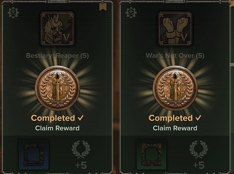Image resolution: width=234 pixels, height=174 pixels.
Task: Click the bronze medal on Bestiary: Reaper card
Action: tap(57, 88)
